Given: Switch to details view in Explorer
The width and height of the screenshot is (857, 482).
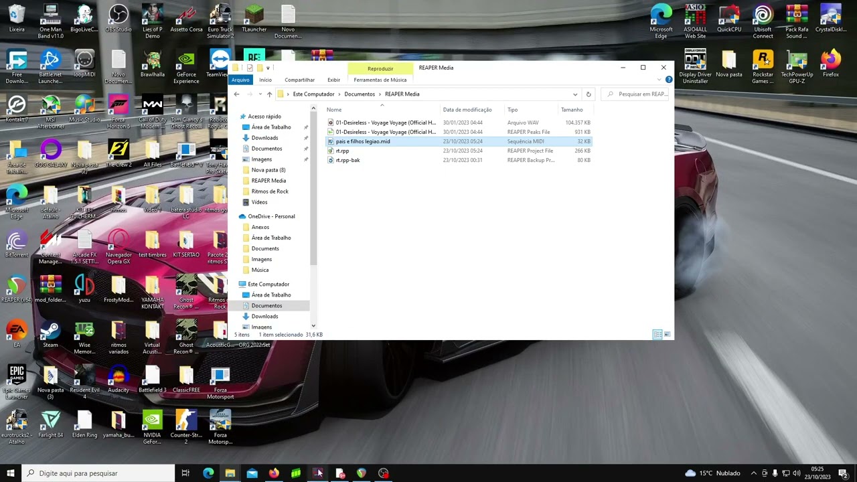Looking at the screenshot, I should click(657, 334).
